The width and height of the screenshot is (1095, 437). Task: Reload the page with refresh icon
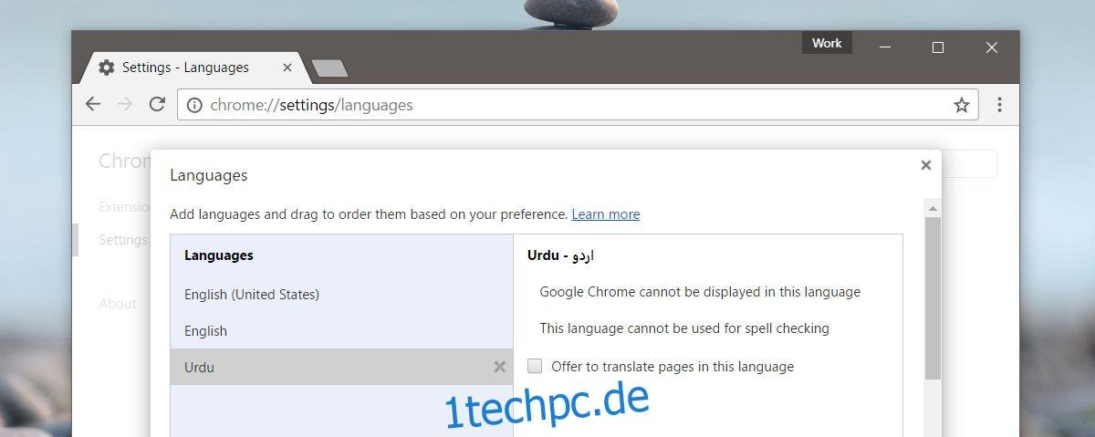(157, 105)
